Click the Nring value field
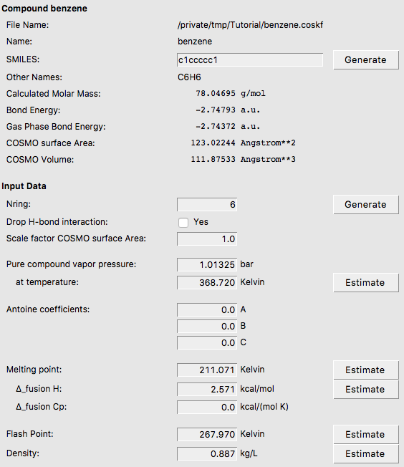Image resolution: width=404 pixels, height=467 pixels. (x=207, y=205)
